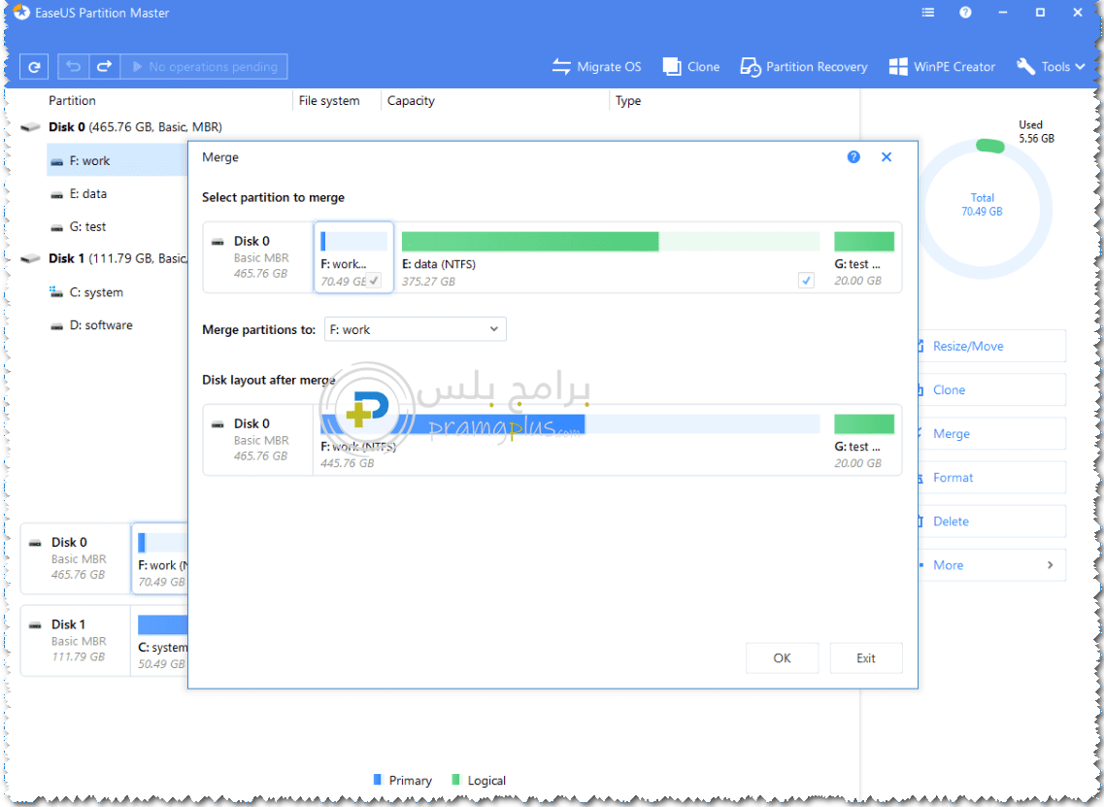
Task: Open the Merge dialog help icon
Action: click(853, 157)
